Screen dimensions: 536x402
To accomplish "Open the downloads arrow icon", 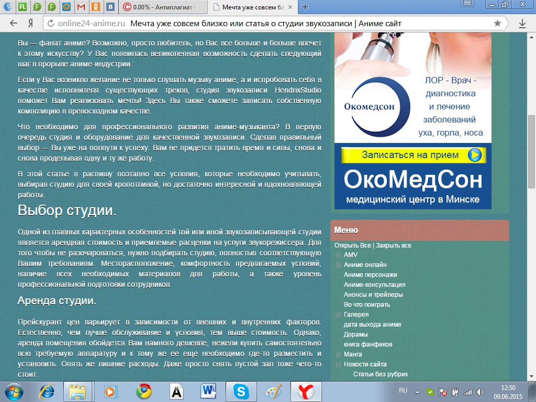I will point(522,23).
